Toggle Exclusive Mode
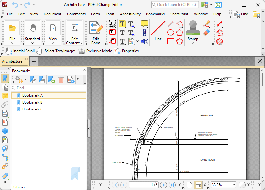 click(x=95, y=51)
